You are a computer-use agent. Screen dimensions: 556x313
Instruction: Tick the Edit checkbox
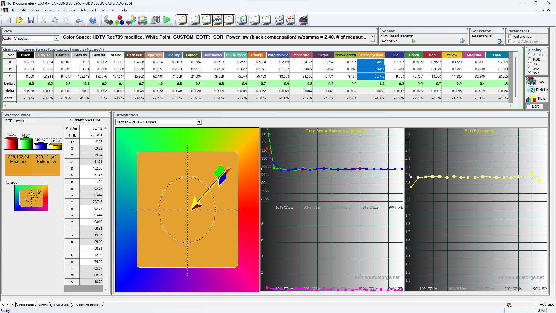tap(529, 106)
